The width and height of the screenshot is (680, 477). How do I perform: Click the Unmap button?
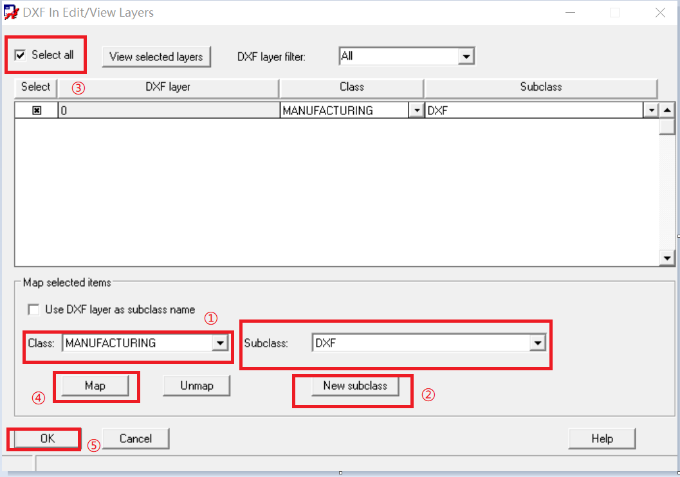click(x=196, y=386)
